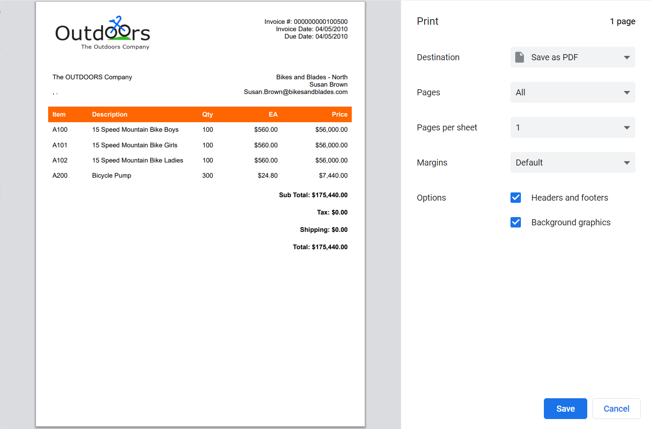This screenshot has height=429, width=651.
Task: Click item code A100
Action: pos(60,130)
